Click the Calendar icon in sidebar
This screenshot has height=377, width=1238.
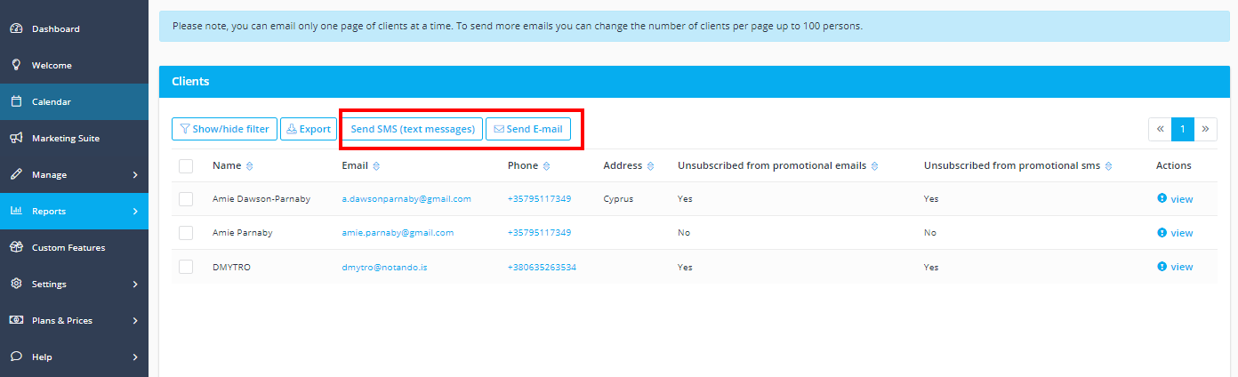(x=16, y=101)
